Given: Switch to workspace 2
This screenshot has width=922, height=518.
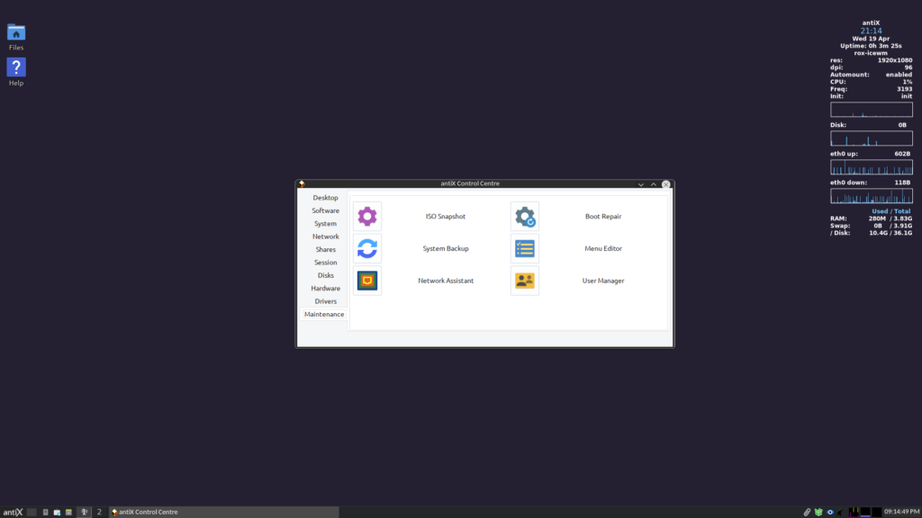Looking at the screenshot, I should point(99,511).
